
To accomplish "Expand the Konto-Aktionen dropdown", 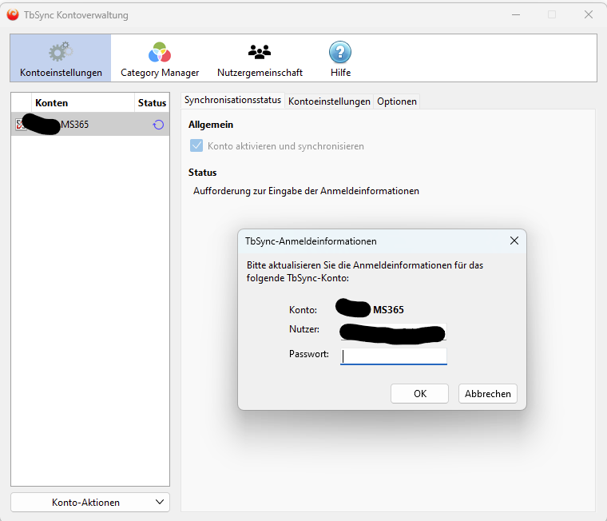I will 90,503.
